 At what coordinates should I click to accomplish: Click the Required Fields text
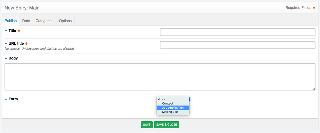[298, 8]
